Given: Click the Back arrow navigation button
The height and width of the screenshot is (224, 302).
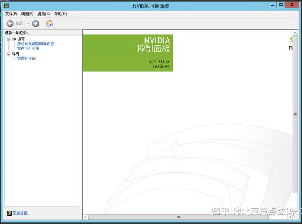Looking at the screenshot, I should [x=10, y=23].
